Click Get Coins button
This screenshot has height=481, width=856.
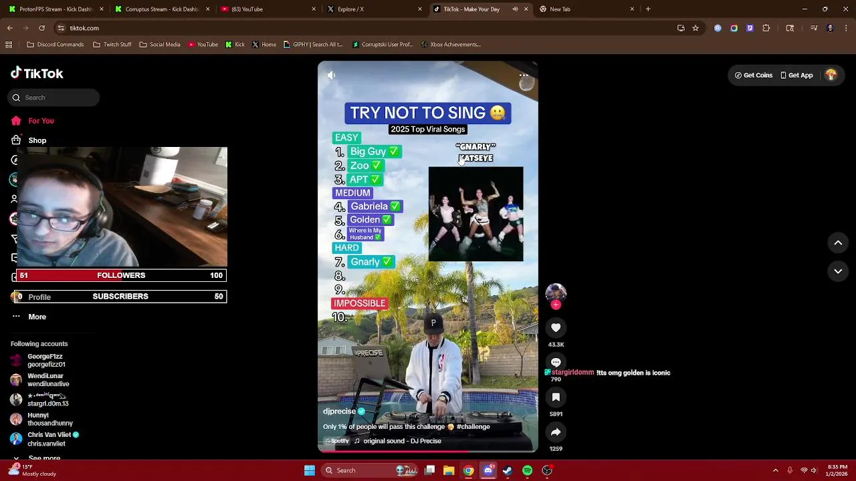coord(754,75)
